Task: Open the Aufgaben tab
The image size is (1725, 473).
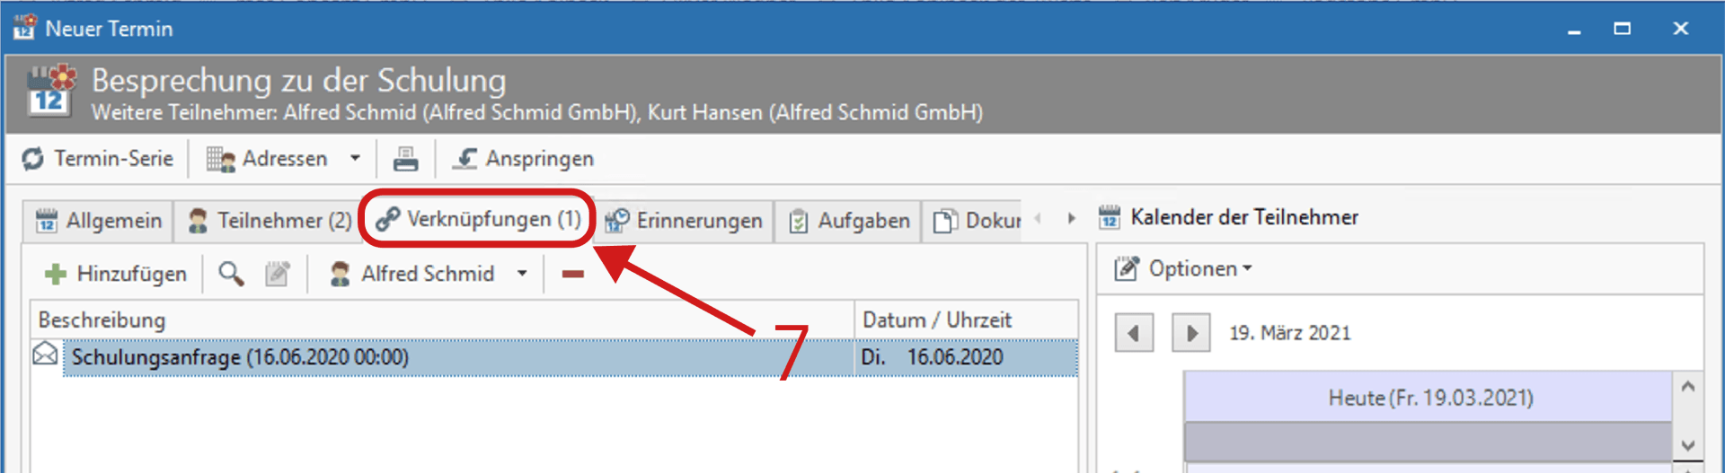Action: tap(849, 221)
